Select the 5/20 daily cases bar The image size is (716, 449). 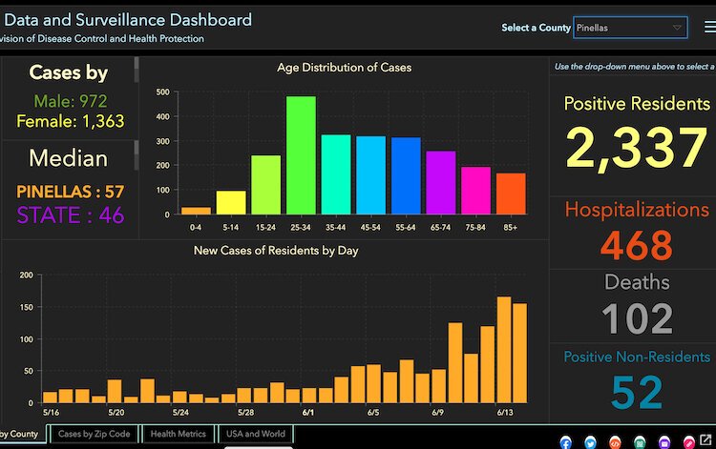tap(115, 391)
